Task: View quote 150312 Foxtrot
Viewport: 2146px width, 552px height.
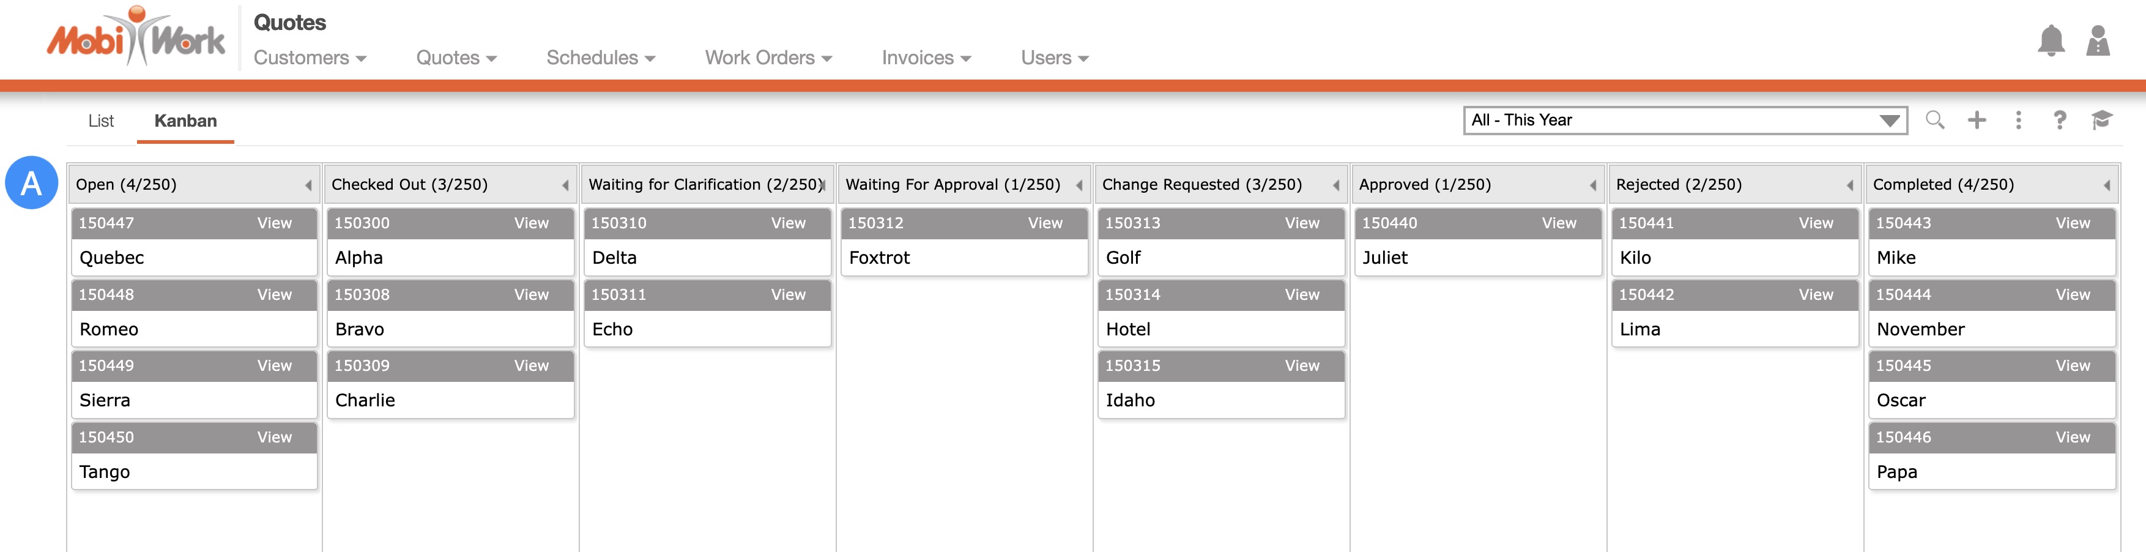Action: [x=1045, y=223]
